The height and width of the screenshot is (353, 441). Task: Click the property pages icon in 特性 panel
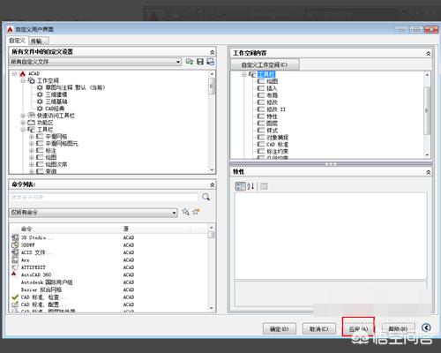click(264, 186)
